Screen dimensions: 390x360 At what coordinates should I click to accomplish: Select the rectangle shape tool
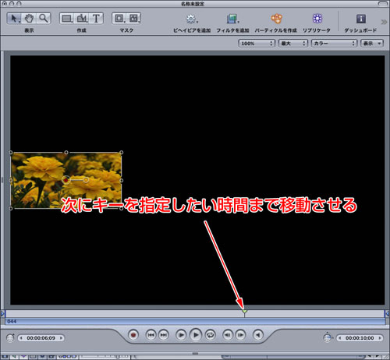pyautogui.click(x=66, y=19)
